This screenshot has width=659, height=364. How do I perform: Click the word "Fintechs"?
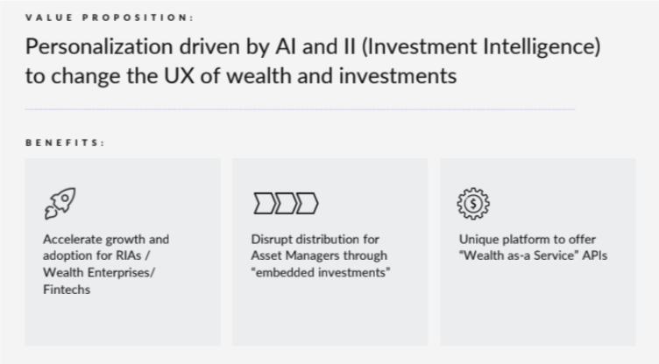pyautogui.click(x=67, y=290)
